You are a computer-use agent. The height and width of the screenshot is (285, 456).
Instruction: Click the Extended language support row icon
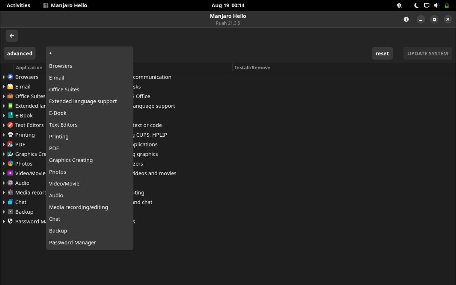(10, 106)
